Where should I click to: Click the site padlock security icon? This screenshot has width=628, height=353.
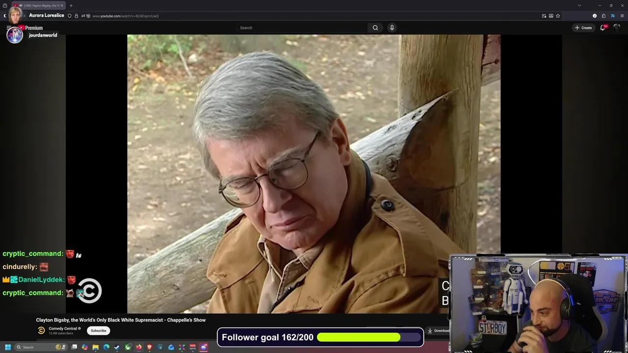pyautogui.click(x=76, y=16)
